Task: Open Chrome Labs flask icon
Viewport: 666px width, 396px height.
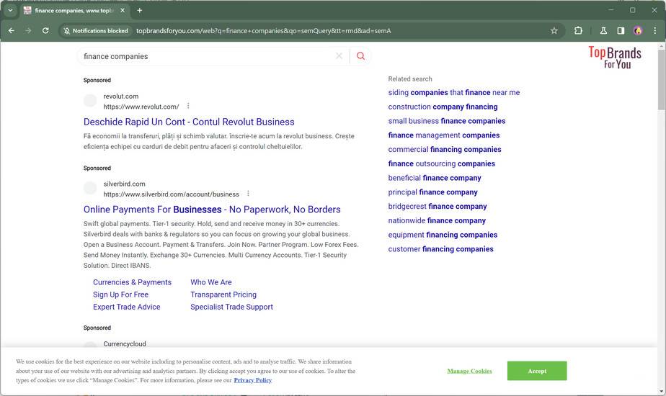Action: coord(604,31)
